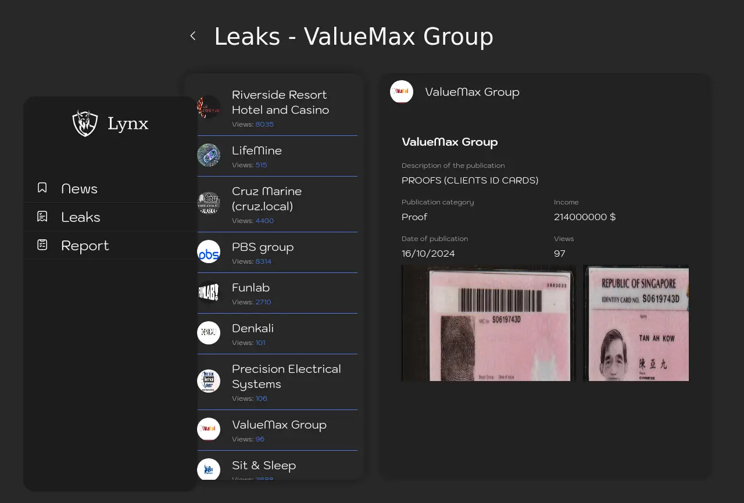Click the Lynx logo in the sidebar

85,123
